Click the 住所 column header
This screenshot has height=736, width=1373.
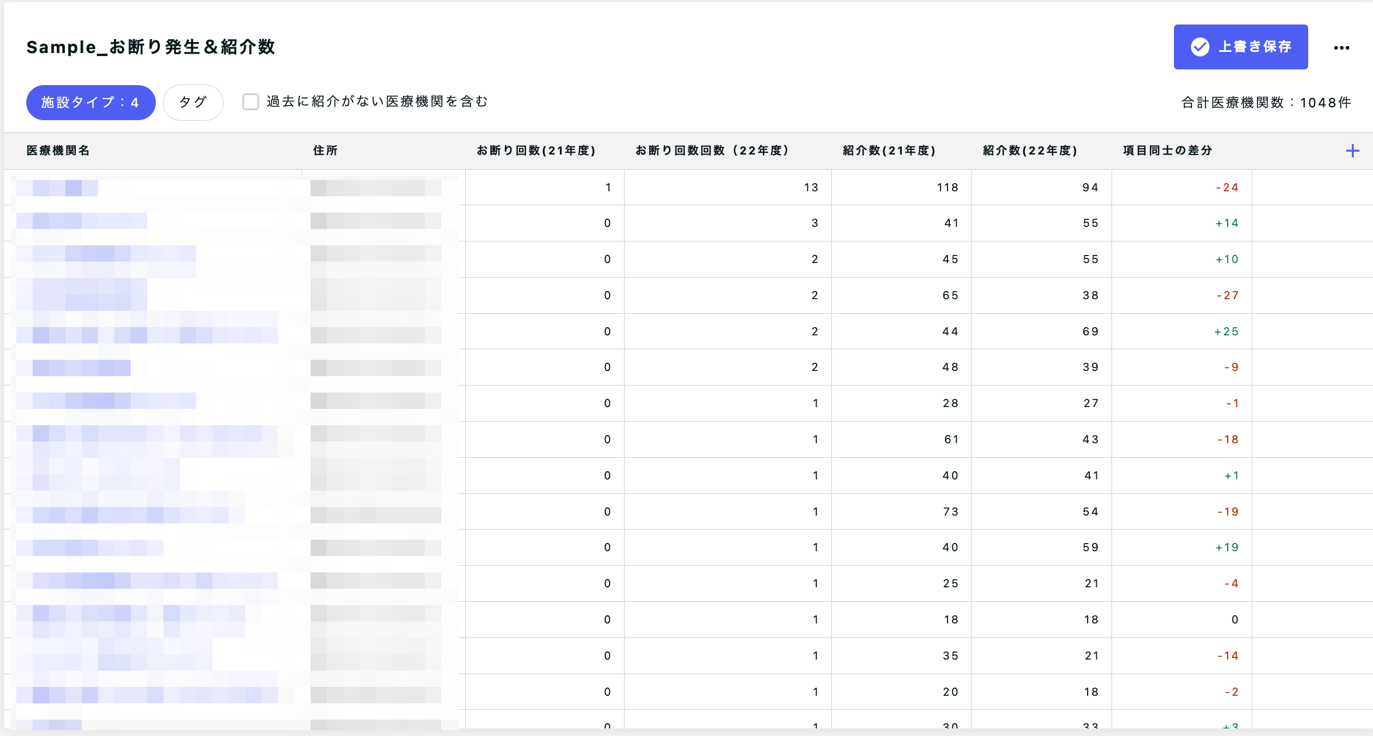point(325,150)
